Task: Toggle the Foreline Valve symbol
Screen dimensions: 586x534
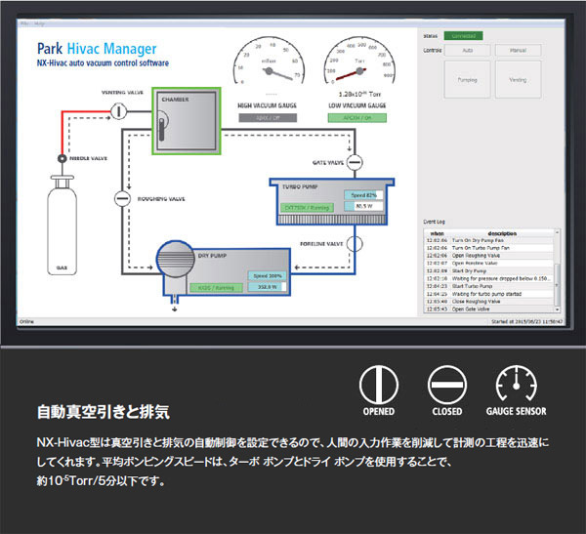Action: [355, 244]
